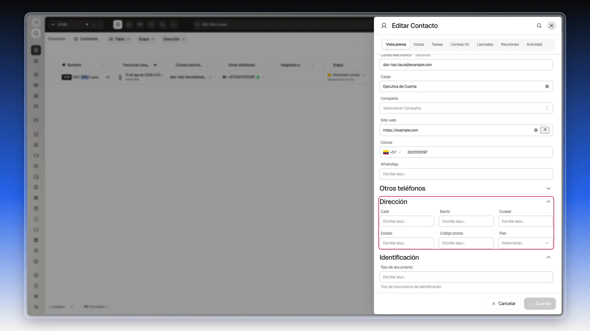Focus the WhatsApp input field
590x331 pixels.
[x=466, y=174]
